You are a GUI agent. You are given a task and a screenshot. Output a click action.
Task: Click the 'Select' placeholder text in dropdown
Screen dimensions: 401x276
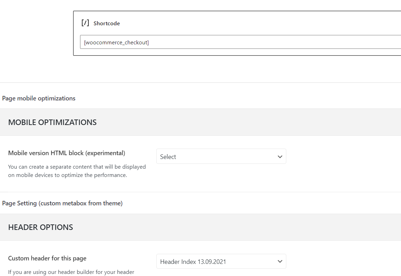[168, 157]
